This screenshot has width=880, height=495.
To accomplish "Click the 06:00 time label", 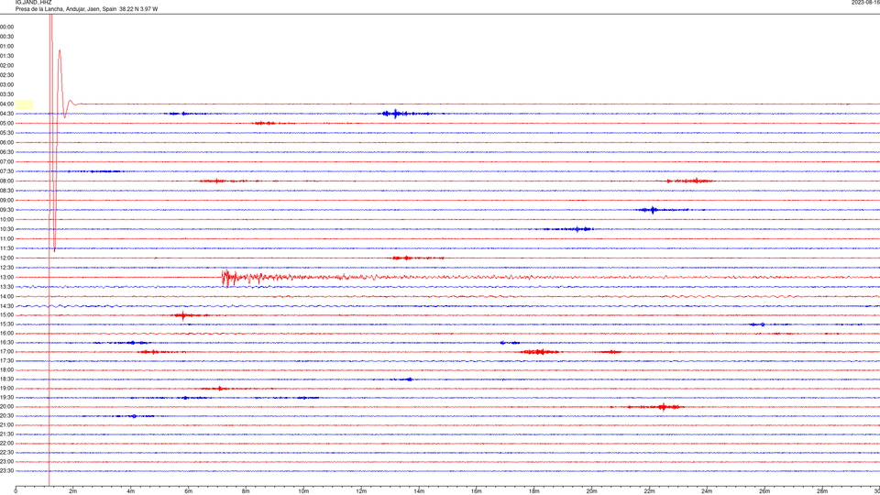I will click(6, 143).
